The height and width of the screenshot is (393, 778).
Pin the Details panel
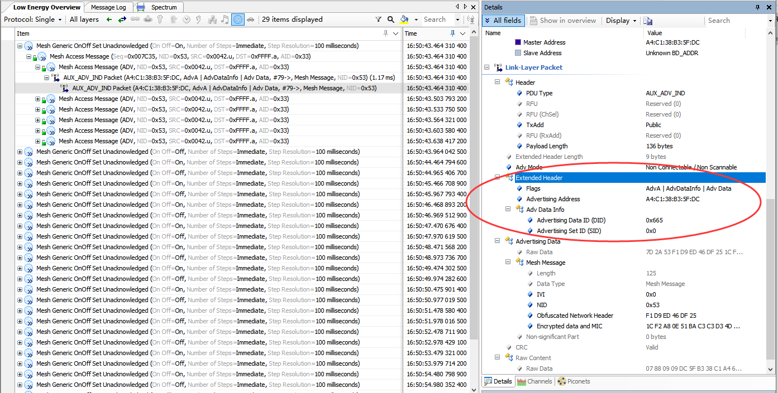point(758,7)
